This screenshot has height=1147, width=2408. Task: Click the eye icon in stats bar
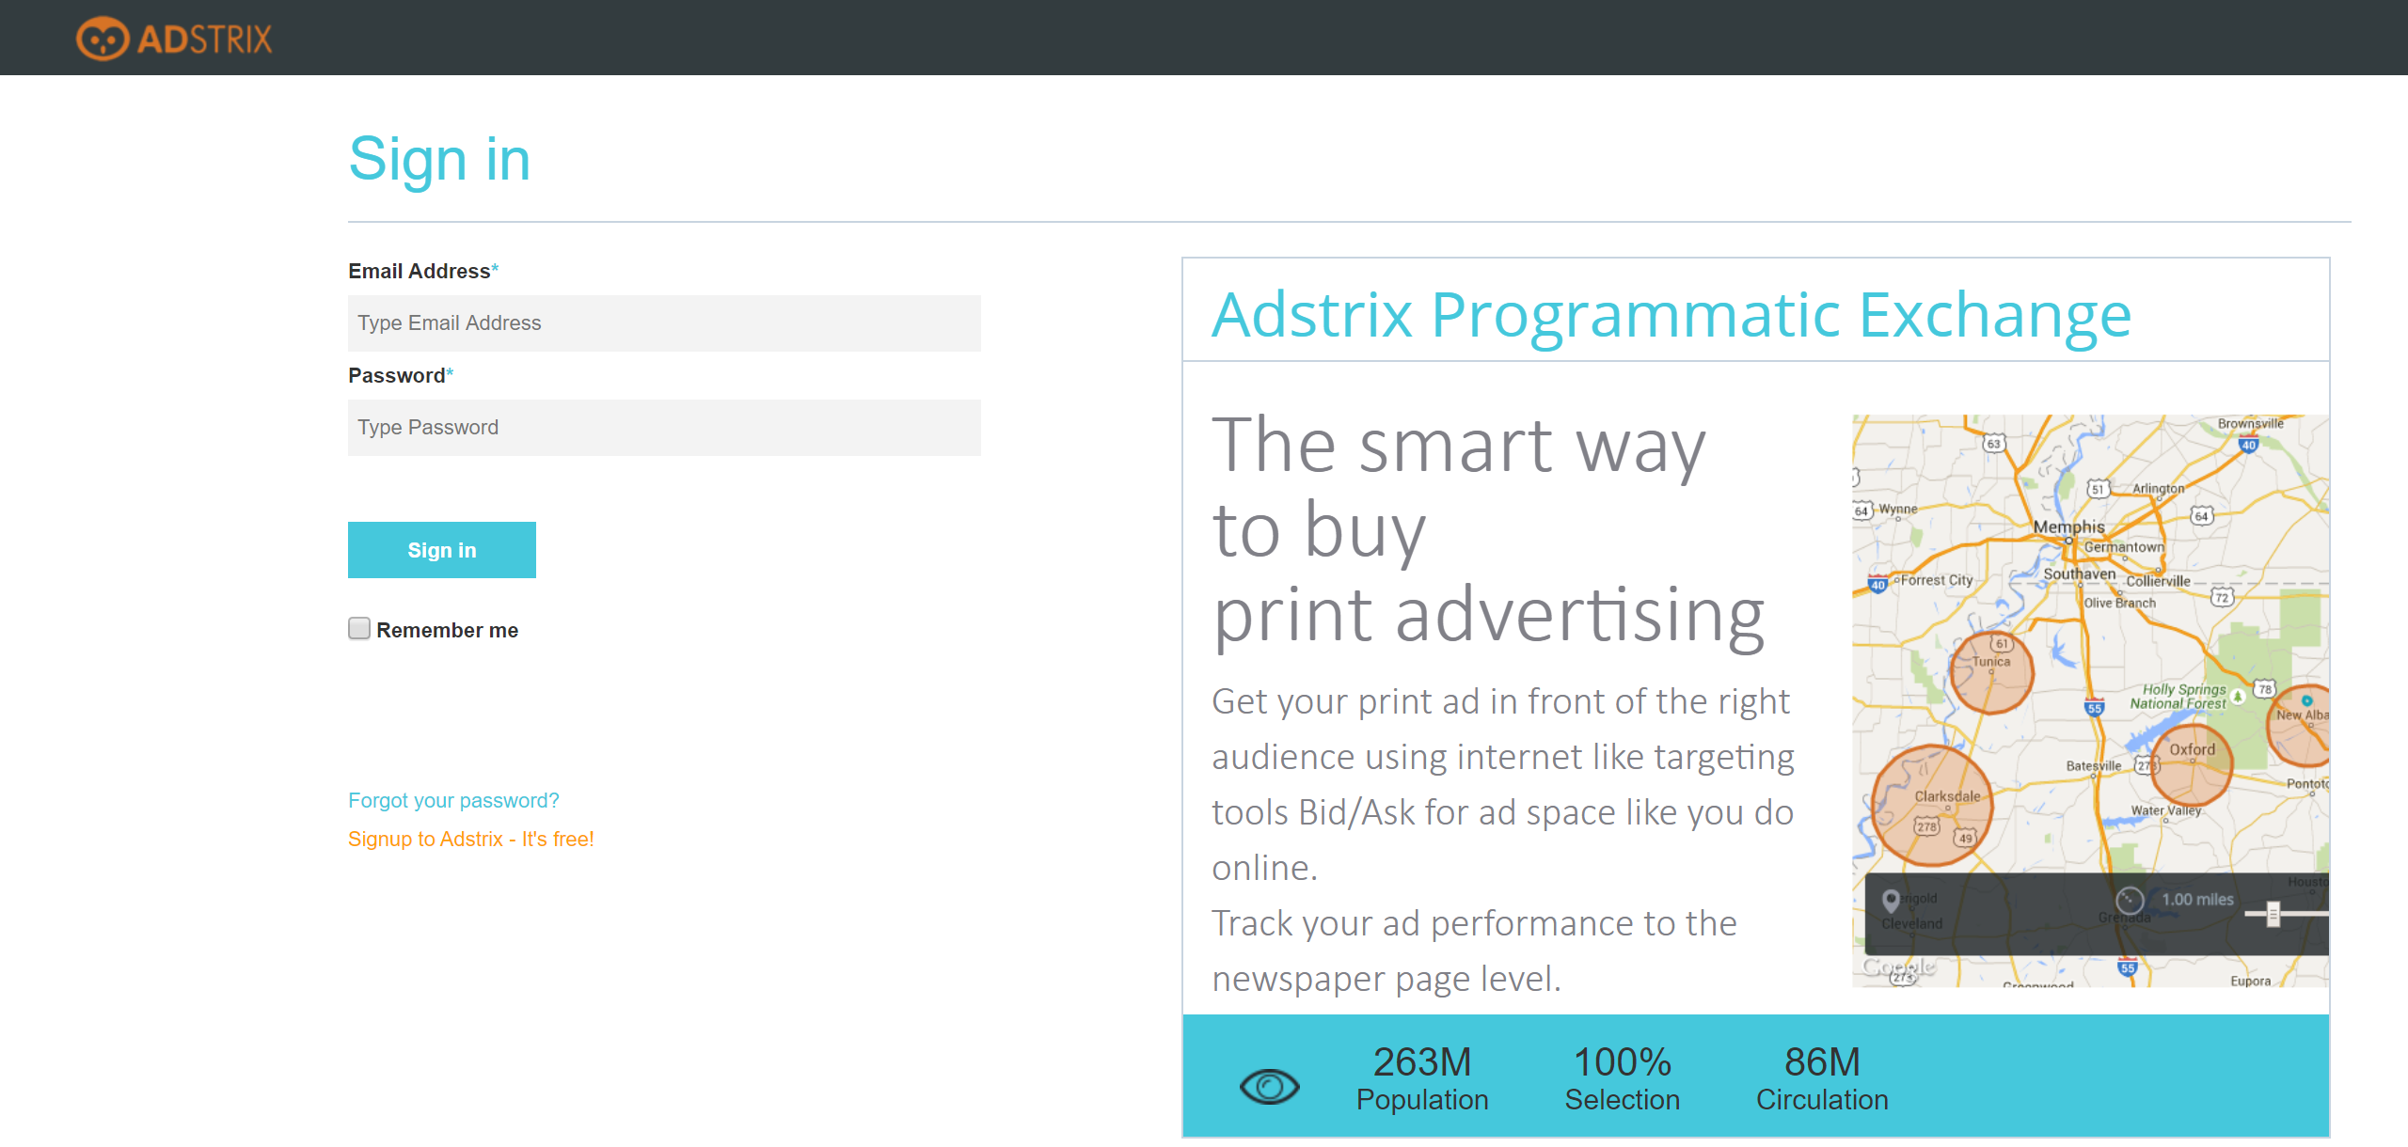click(x=1269, y=1087)
